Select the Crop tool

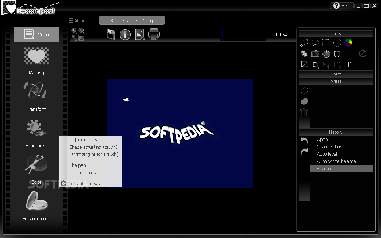304,65
